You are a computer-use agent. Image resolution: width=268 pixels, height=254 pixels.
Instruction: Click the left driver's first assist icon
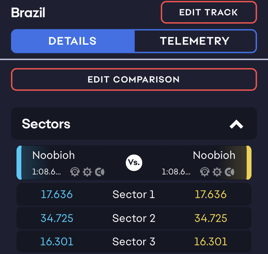75,172
